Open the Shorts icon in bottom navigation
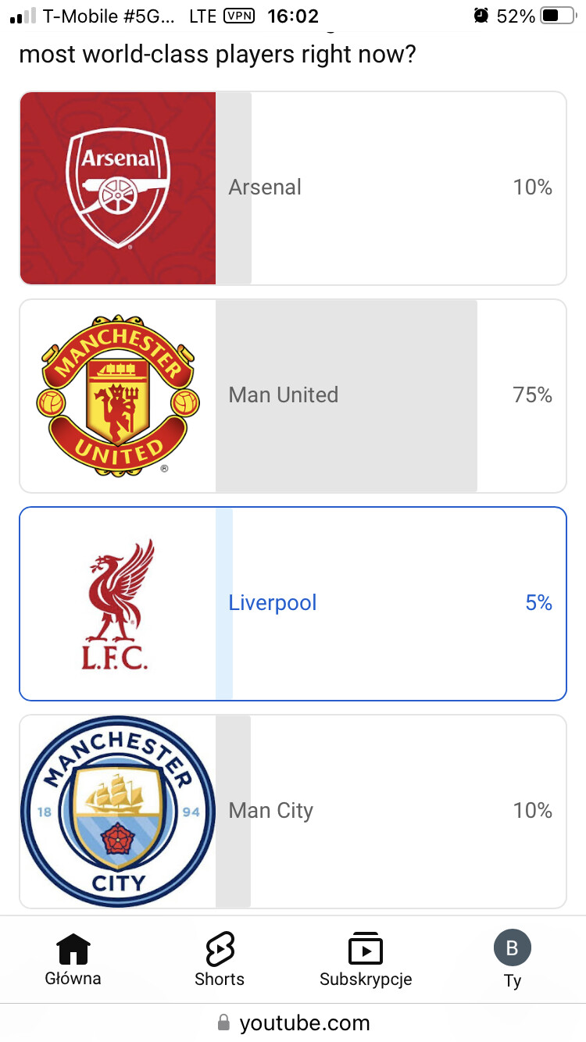The height and width of the screenshot is (1042, 586). tap(220, 949)
